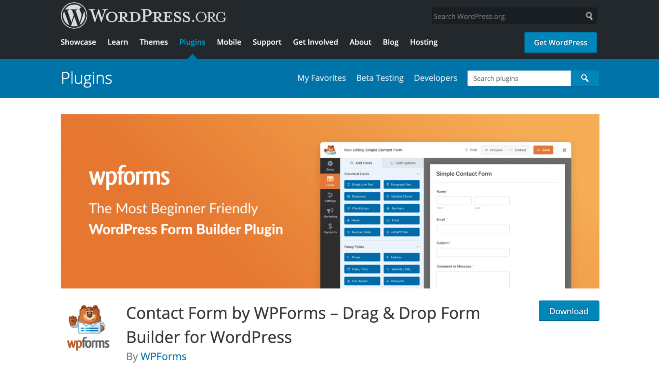Click the WPForms author link

(163, 356)
